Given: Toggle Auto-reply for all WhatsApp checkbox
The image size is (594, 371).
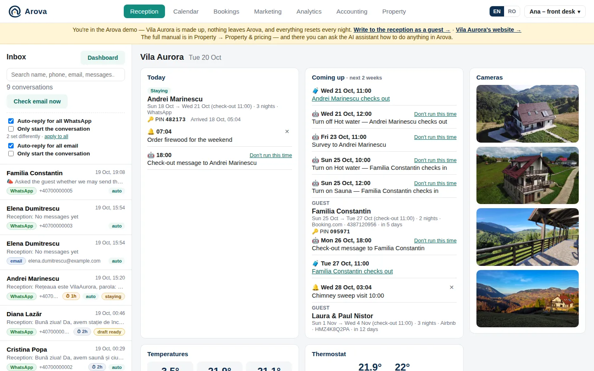Looking at the screenshot, I should tap(11, 121).
